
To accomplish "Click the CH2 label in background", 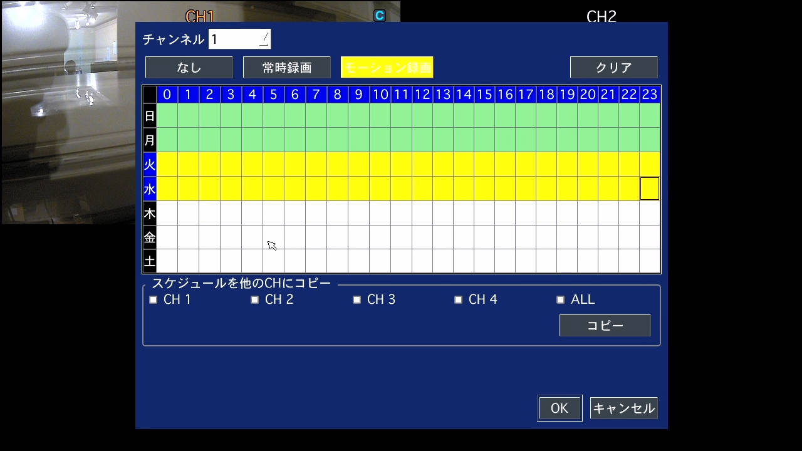I will pyautogui.click(x=601, y=16).
